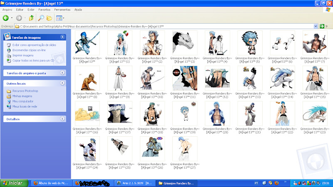Select thumbnail Grimmjow Renders (16)
Image resolution: width=333 pixels, height=187 pixels.
coord(87,113)
